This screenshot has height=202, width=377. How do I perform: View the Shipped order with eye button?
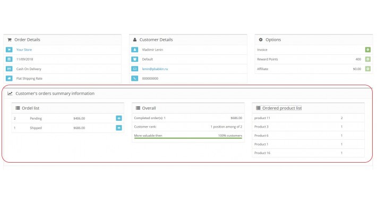(119, 128)
